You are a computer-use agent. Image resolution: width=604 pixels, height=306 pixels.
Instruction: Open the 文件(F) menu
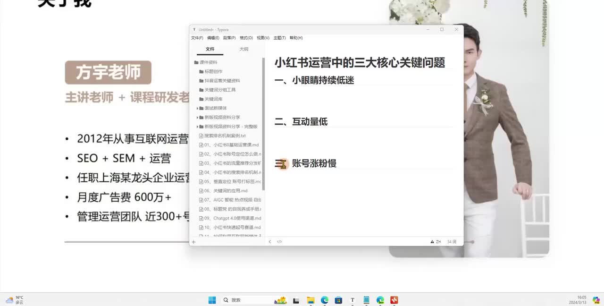coord(197,38)
